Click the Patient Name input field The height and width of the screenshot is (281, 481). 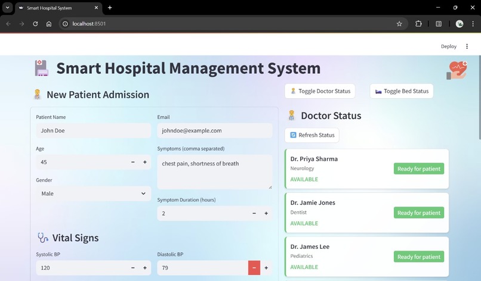(94, 131)
